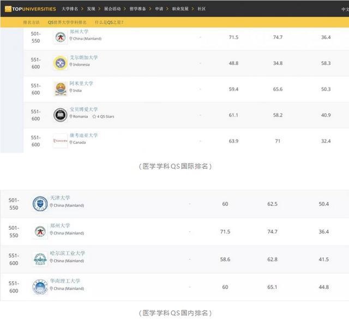This screenshot has width=349, height=323.
Task: Expand the 发现 menu chevron
Action: [99, 9]
